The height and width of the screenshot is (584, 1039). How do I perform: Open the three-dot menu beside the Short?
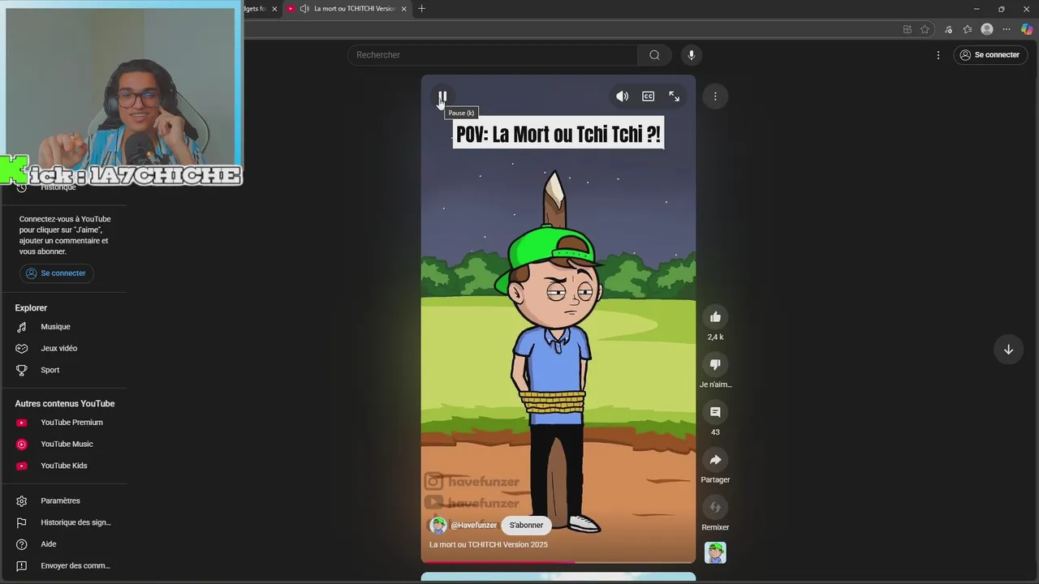pyautogui.click(x=715, y=97)
